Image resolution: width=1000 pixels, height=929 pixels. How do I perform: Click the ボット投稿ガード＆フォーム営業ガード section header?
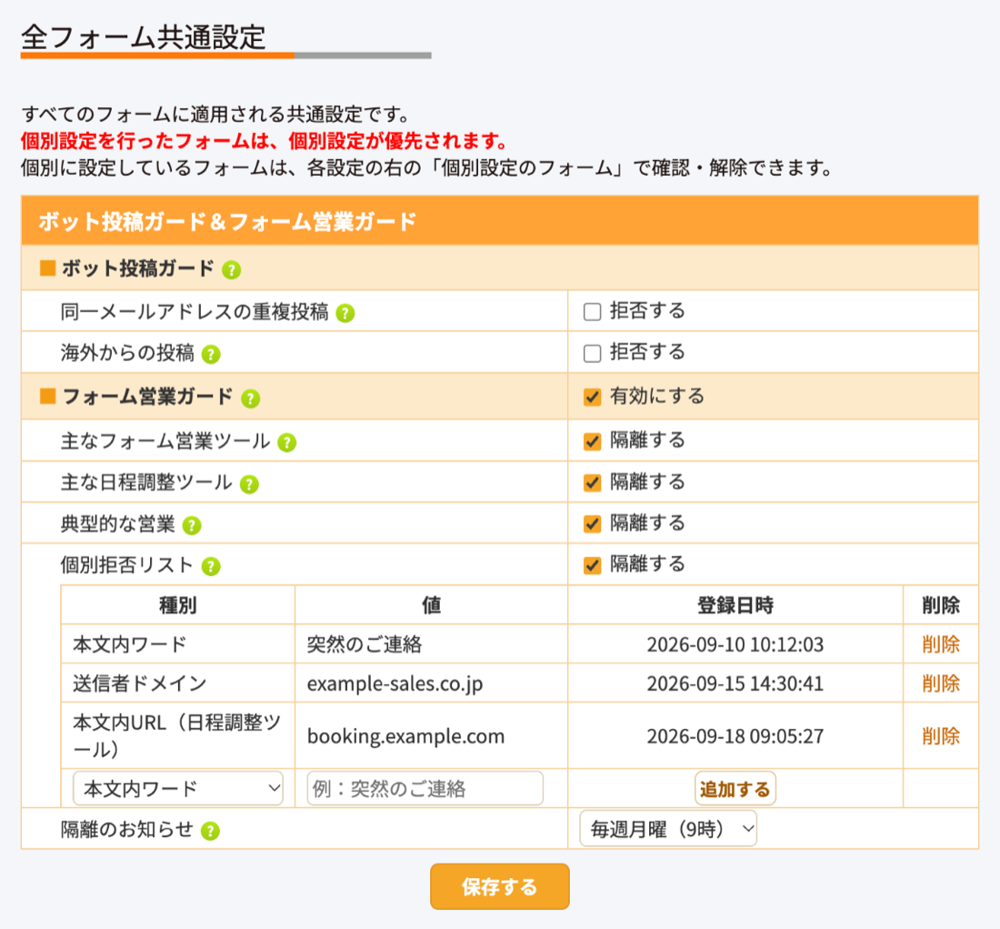pos(500,221)
